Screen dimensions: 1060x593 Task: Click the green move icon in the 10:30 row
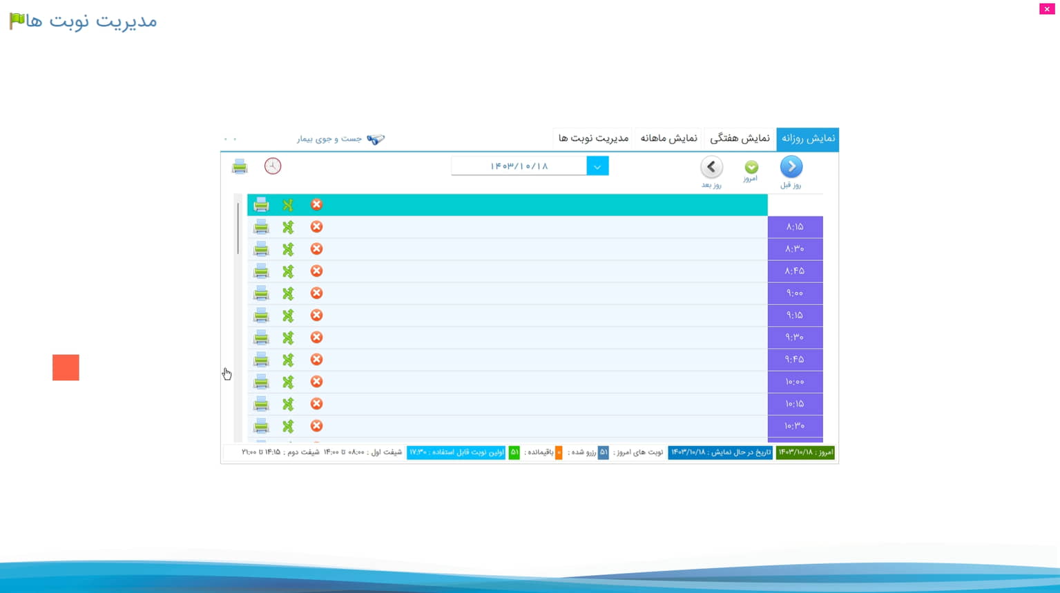click(288, 426)
